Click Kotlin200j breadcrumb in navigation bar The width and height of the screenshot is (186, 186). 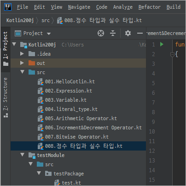pos(20,20)
